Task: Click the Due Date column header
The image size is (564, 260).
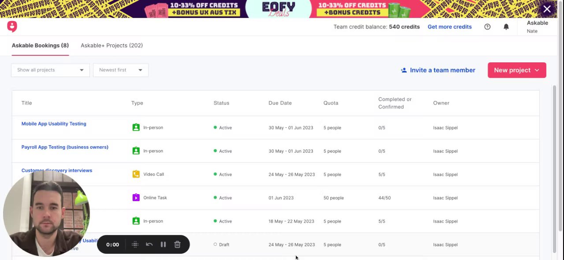Action: pos(280,103)
